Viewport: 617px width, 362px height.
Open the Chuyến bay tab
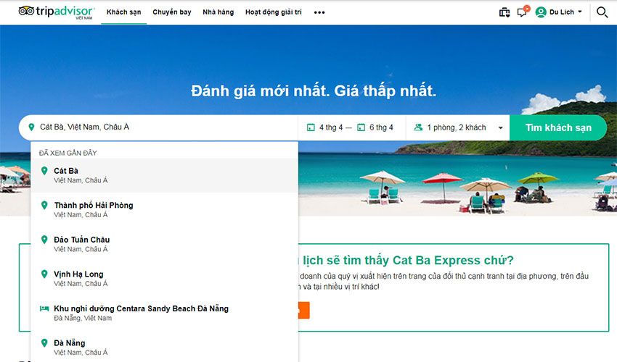[x=171, y=12]
